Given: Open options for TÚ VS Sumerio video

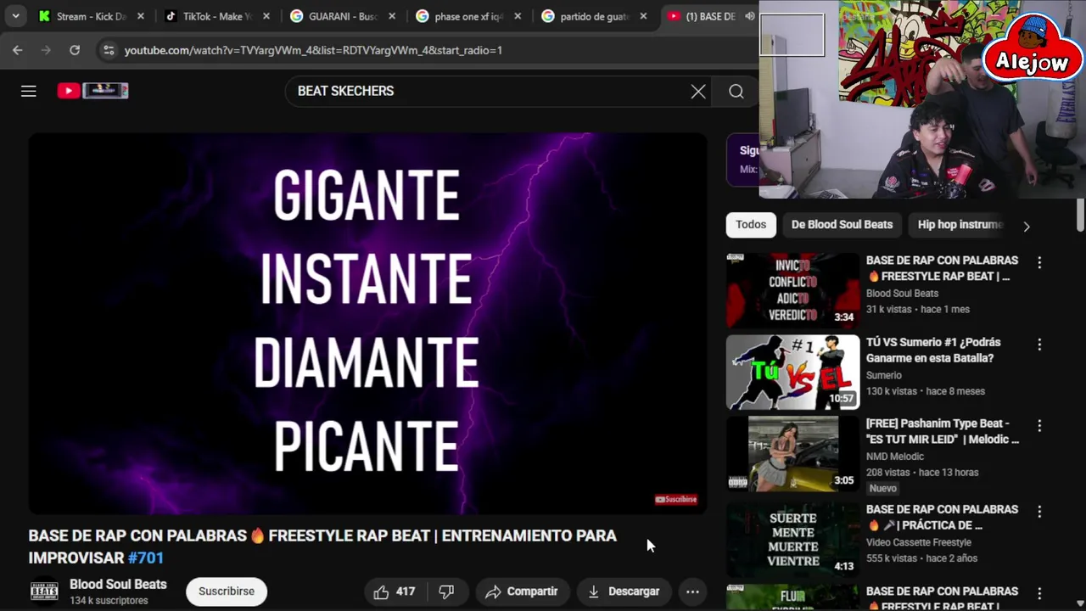Looking at the screenshot, I should coord(1039,345).
